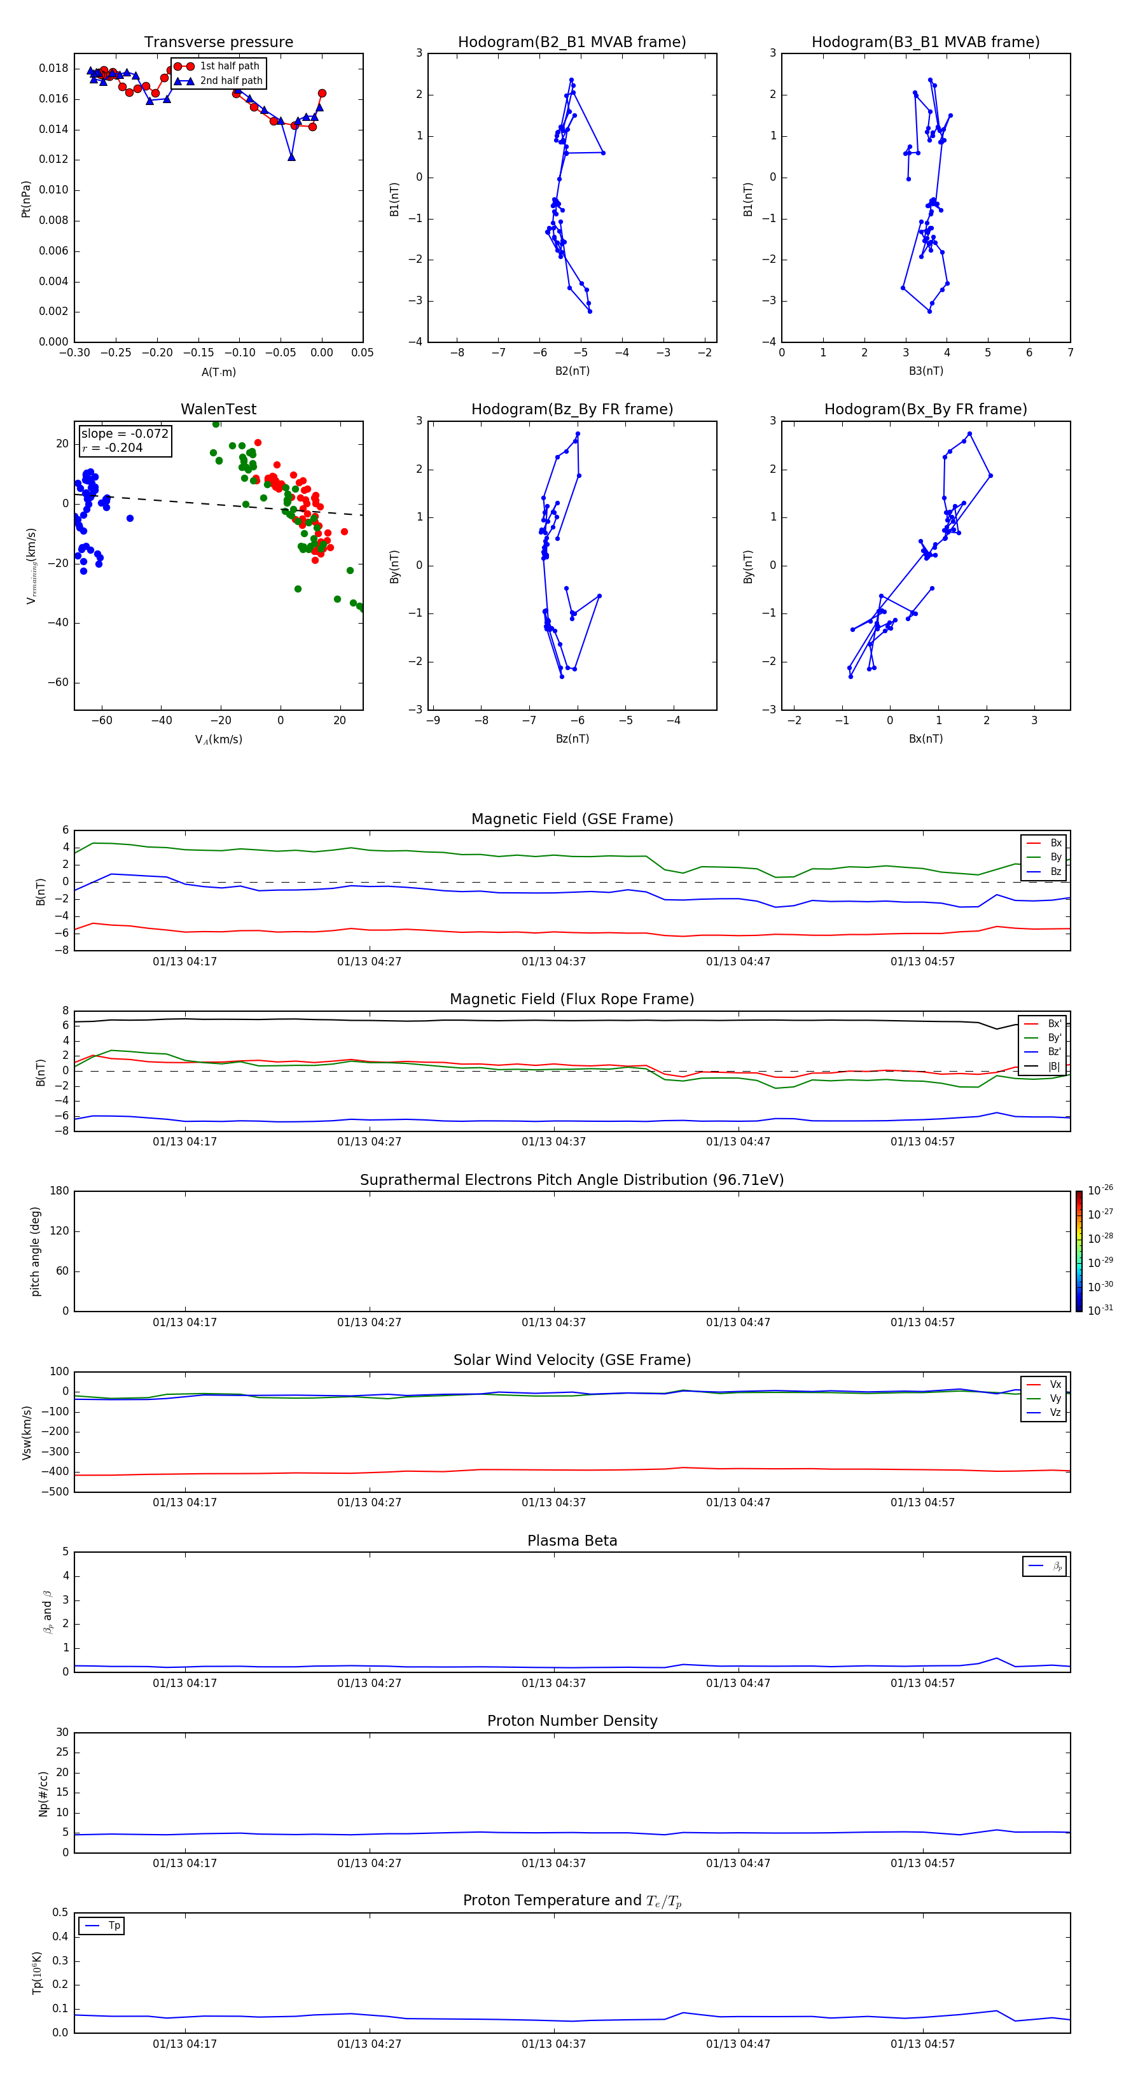1145x2100 pixels.
Task: Click the 'A(T·m)' x-axis label
Action: click(218, 372)
